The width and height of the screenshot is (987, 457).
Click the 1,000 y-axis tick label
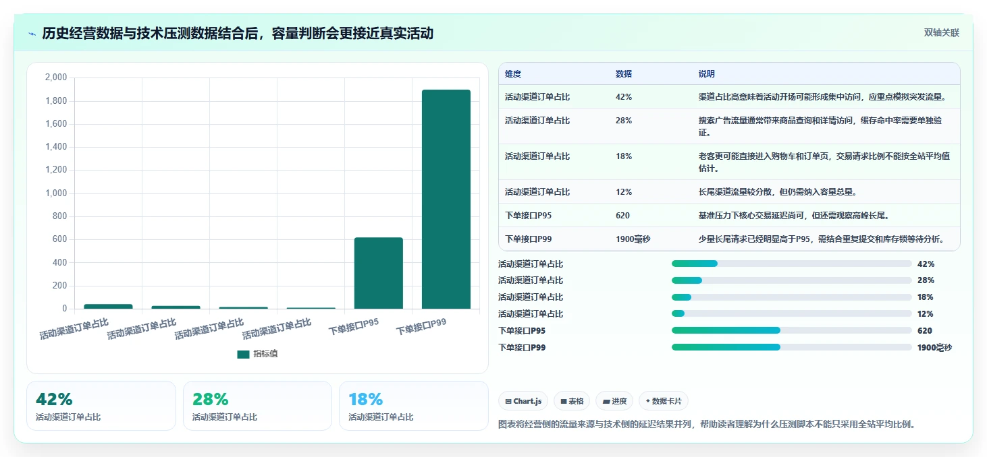(x=55, y=193)
